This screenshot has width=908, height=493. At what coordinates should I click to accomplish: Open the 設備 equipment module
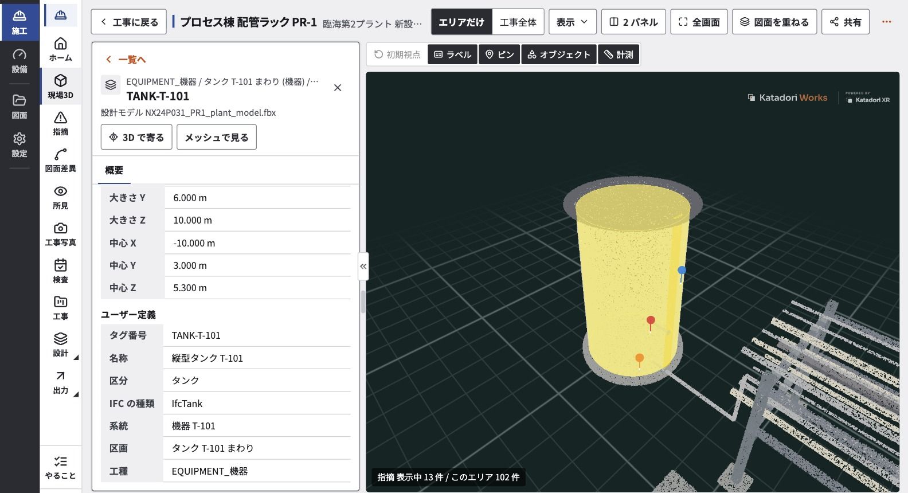(x=19, y=61)
